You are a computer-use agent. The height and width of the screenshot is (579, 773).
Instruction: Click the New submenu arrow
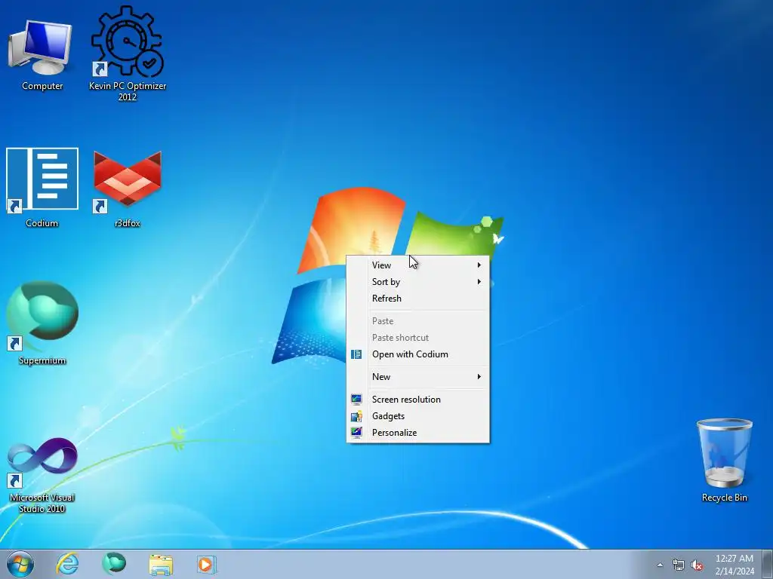click(479, 377)
